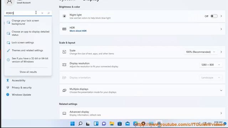Viewport: 228px width, 128px height.
Task: Click the HDR icon
Action: (x=64, y=29)
